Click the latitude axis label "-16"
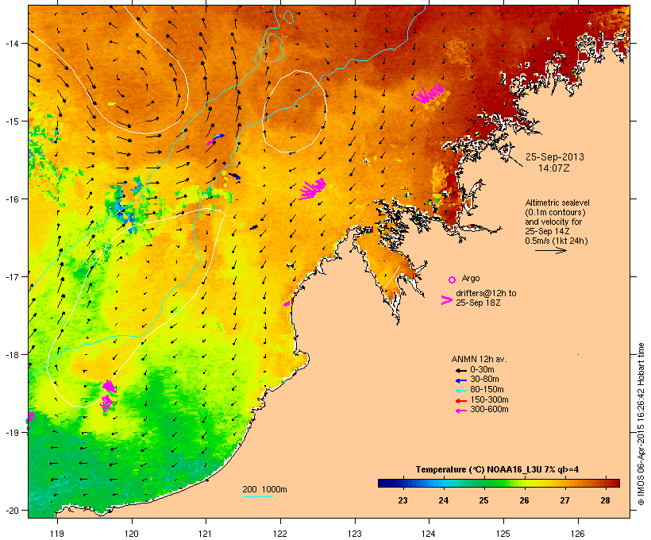 point(11,199)
